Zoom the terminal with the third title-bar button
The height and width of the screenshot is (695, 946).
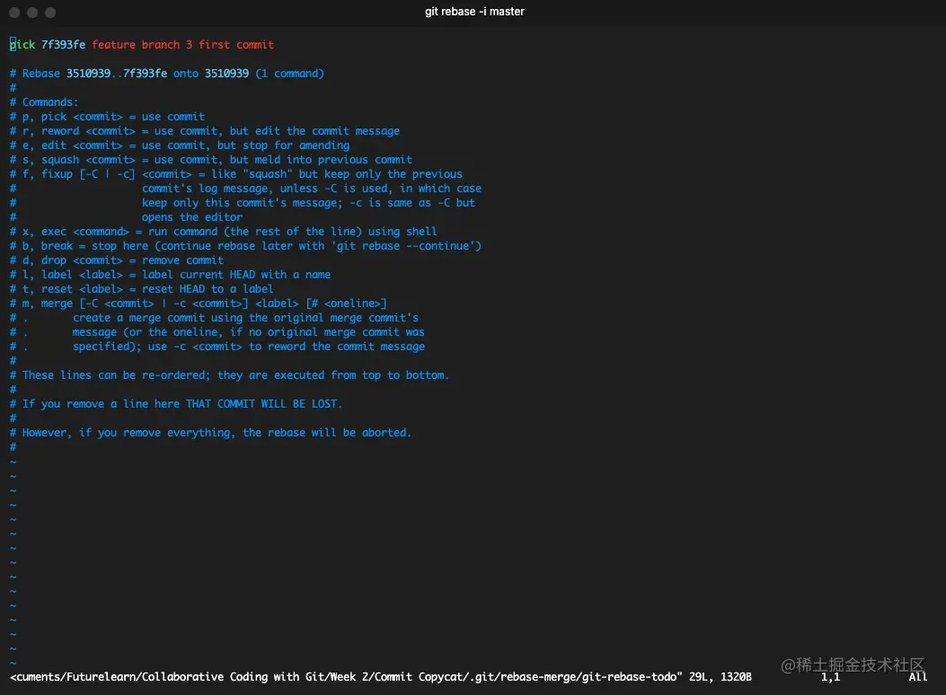click(x=50, y=12)
